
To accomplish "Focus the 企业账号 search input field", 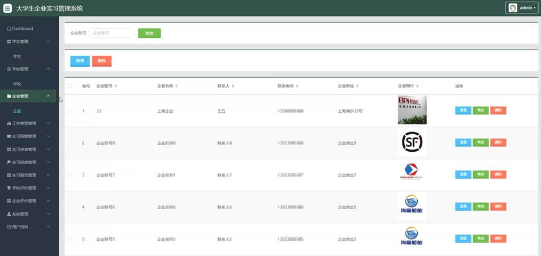I will tap(111, 33).
